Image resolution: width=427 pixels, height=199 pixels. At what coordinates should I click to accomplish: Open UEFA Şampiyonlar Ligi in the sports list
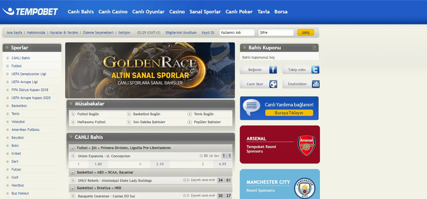point(29,74)
